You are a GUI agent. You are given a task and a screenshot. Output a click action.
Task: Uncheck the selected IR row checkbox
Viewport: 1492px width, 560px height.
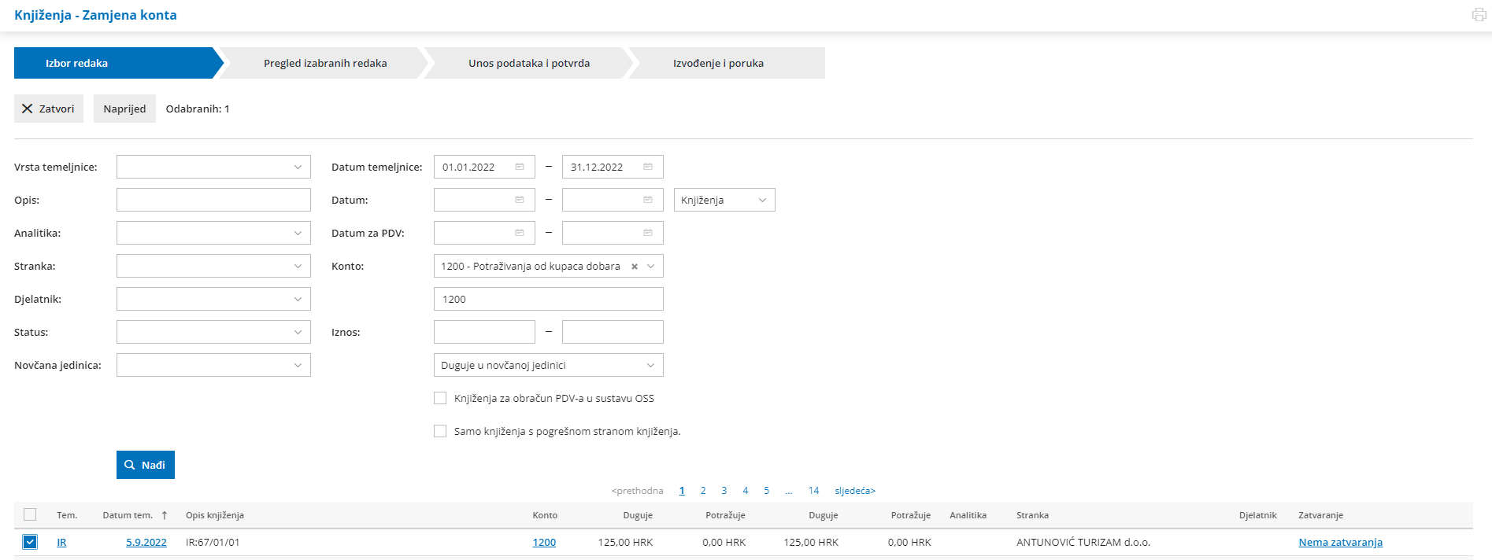coord(30,542)
